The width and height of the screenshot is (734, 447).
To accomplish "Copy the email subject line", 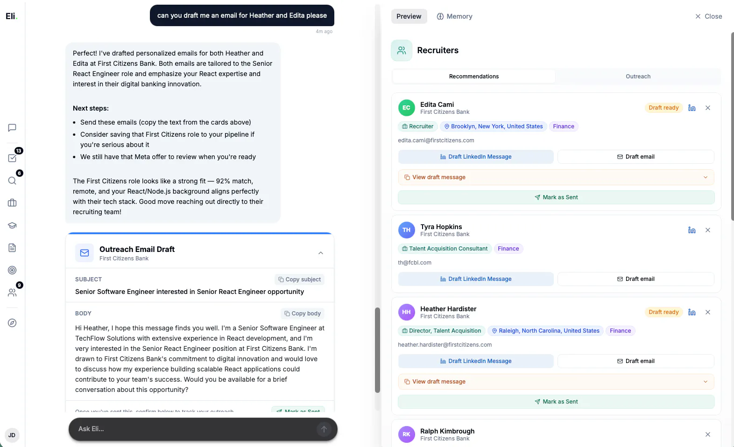I will point(299,279).
